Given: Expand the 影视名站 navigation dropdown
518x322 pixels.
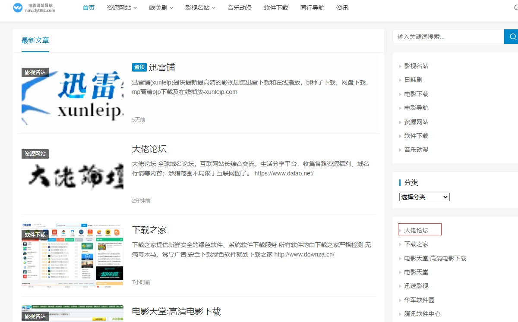Looking at the screenshot, I should click(200, 8).
